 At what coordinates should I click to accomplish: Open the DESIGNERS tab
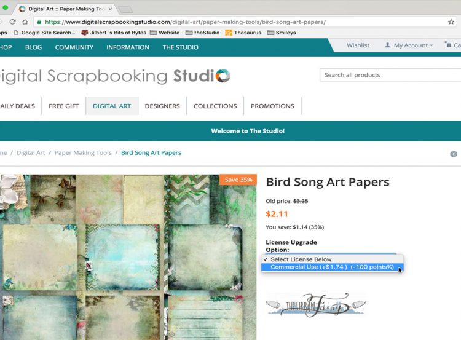click(162, 106)
